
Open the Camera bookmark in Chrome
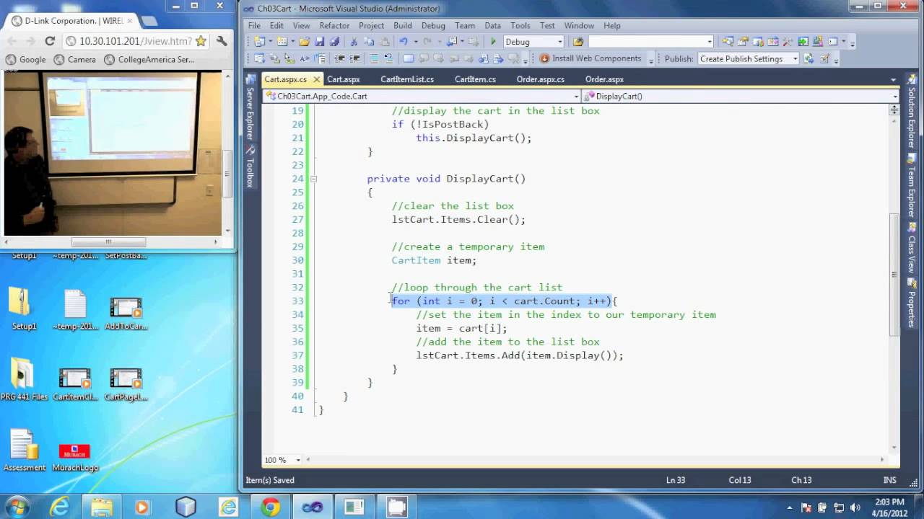(74, 60)
